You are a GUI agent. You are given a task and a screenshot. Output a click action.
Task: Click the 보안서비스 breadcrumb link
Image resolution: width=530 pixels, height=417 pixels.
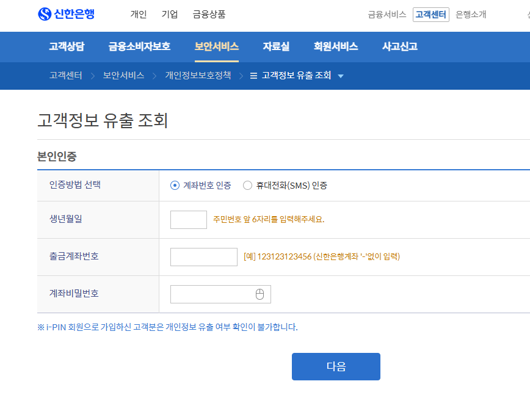124,75
